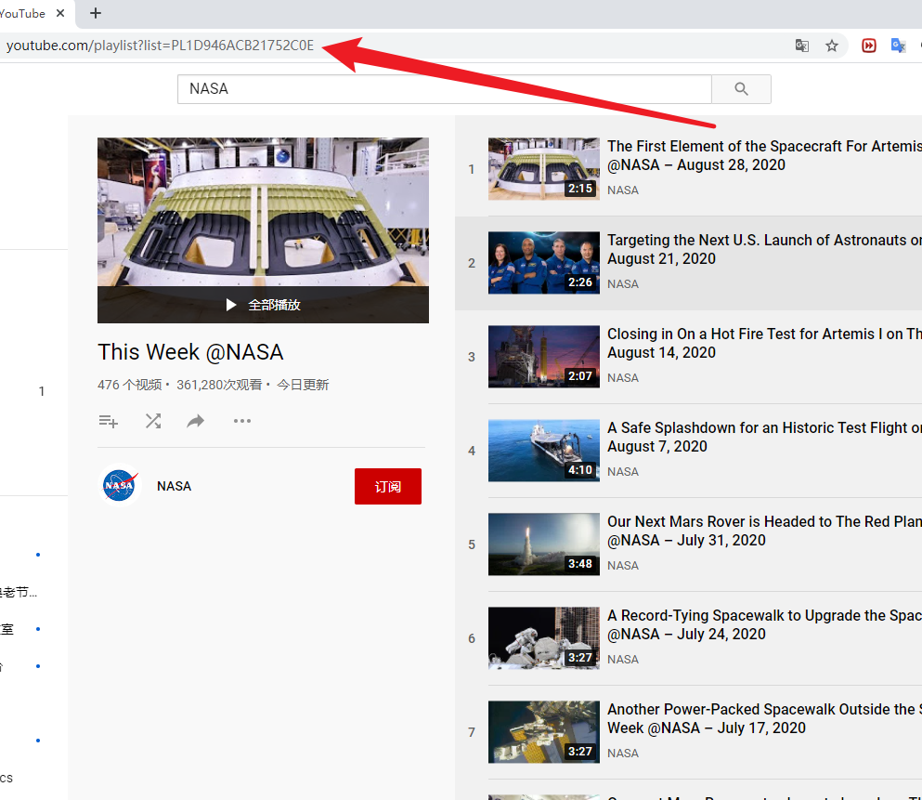This screenshot has width=922, height=800.
Task: Click the YouTube search magnifier button
Action: point(742,89)
